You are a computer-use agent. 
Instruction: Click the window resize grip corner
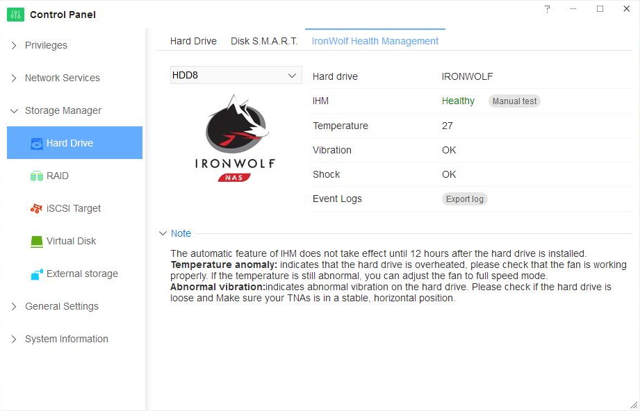(634, 405)
